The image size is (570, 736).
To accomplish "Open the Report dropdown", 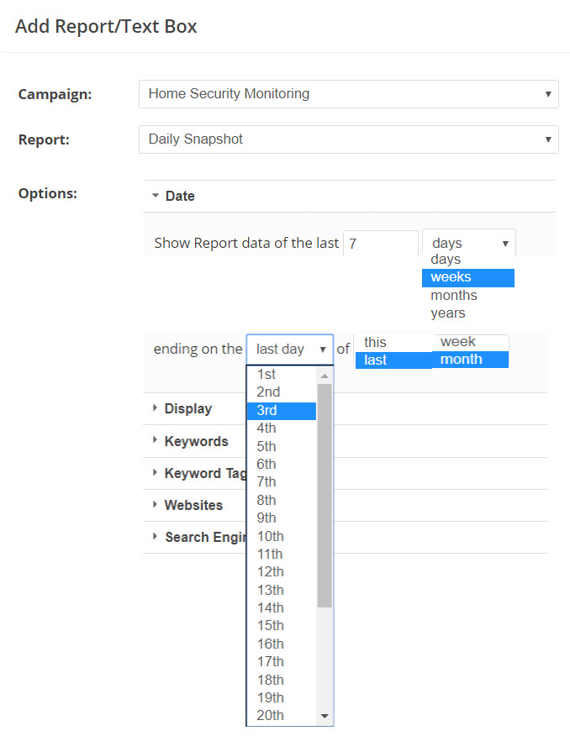I will tap(348, 139).
